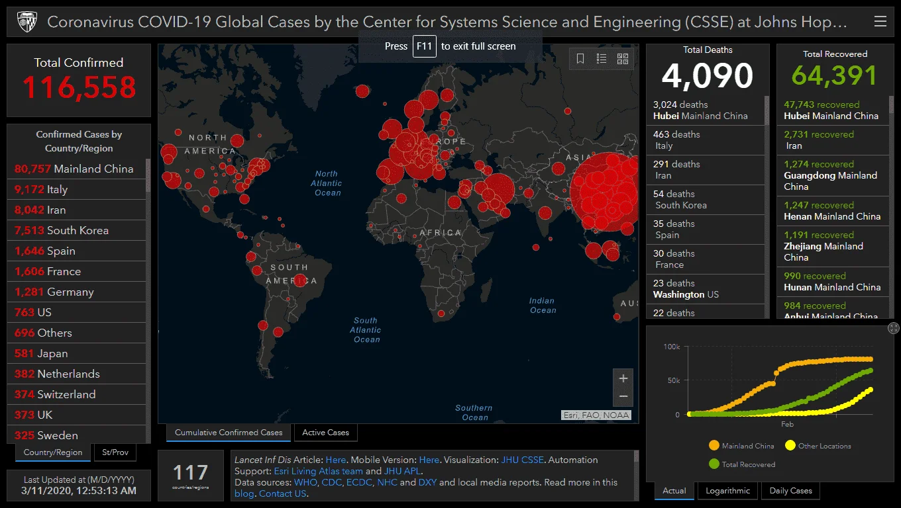901x508 pixels.
Task: Click the 1,247 recovered Henan entry
Action: click(x=833, y=211)
